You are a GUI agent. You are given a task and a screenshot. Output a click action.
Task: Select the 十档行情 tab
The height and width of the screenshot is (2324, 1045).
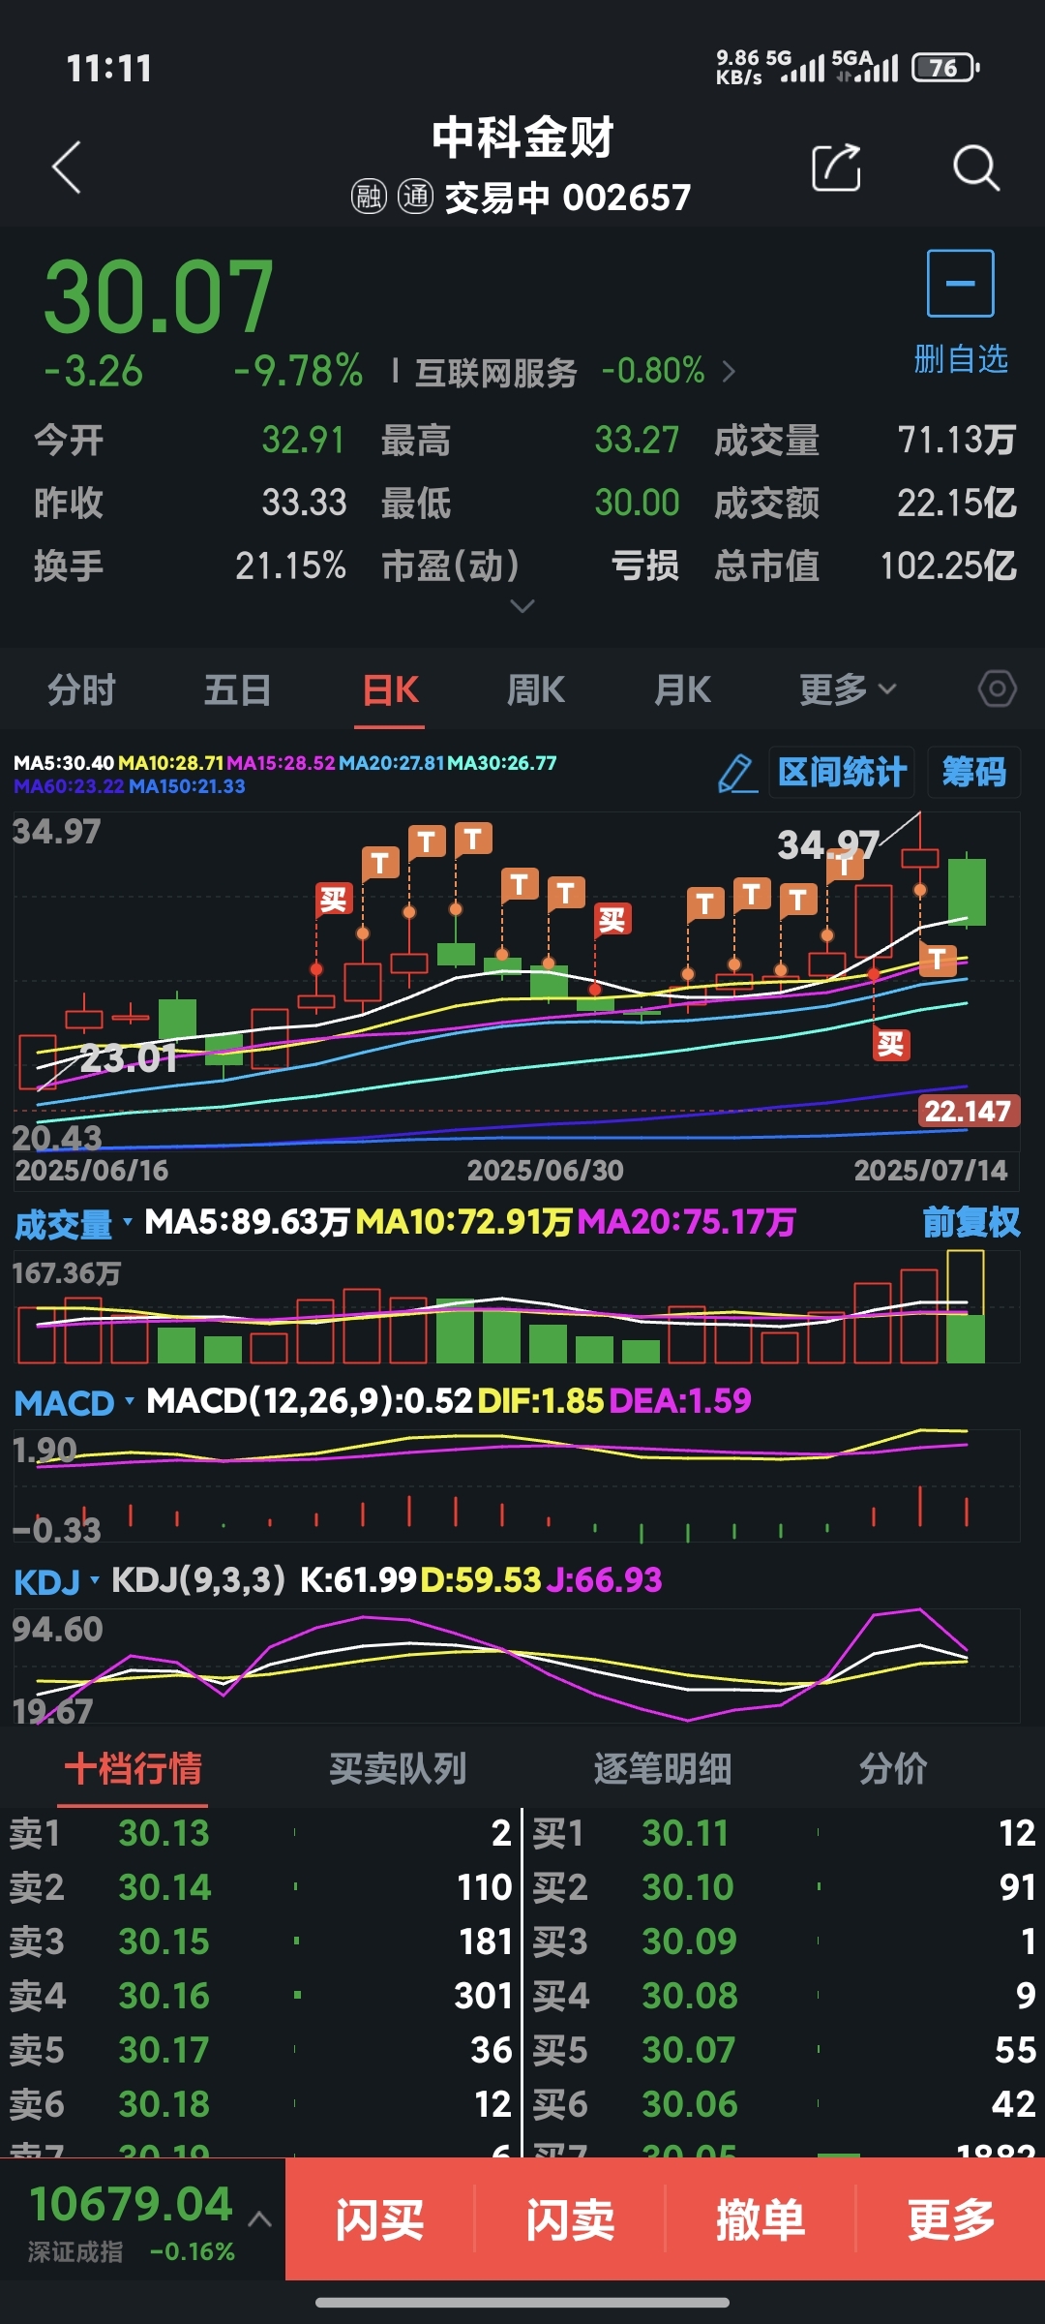pyautogui.click(x=133, y=1768)
